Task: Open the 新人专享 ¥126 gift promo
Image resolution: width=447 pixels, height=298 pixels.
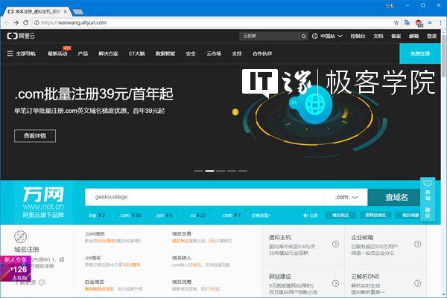Action: (16, 268)
